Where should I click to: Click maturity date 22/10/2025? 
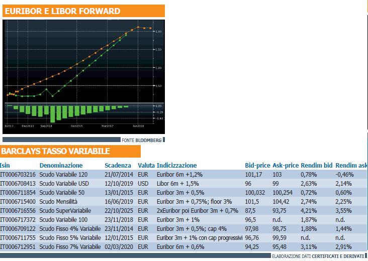pos(119,211)
